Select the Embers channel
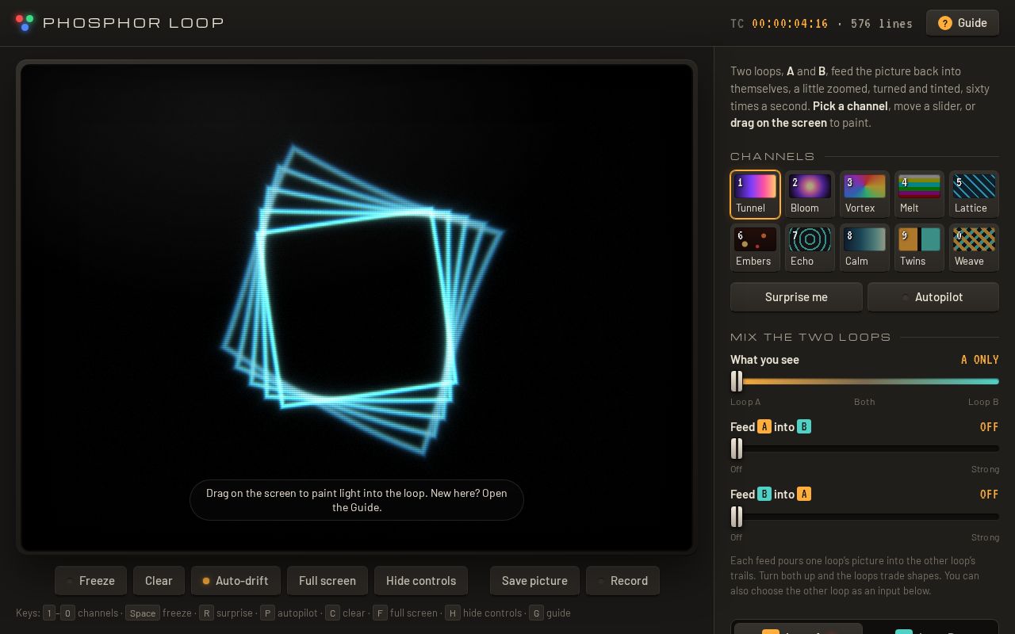Image resolution: width=1015 pixels, height=634 pixels. point(755,247)
